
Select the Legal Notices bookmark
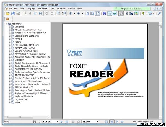click(21, 100)
